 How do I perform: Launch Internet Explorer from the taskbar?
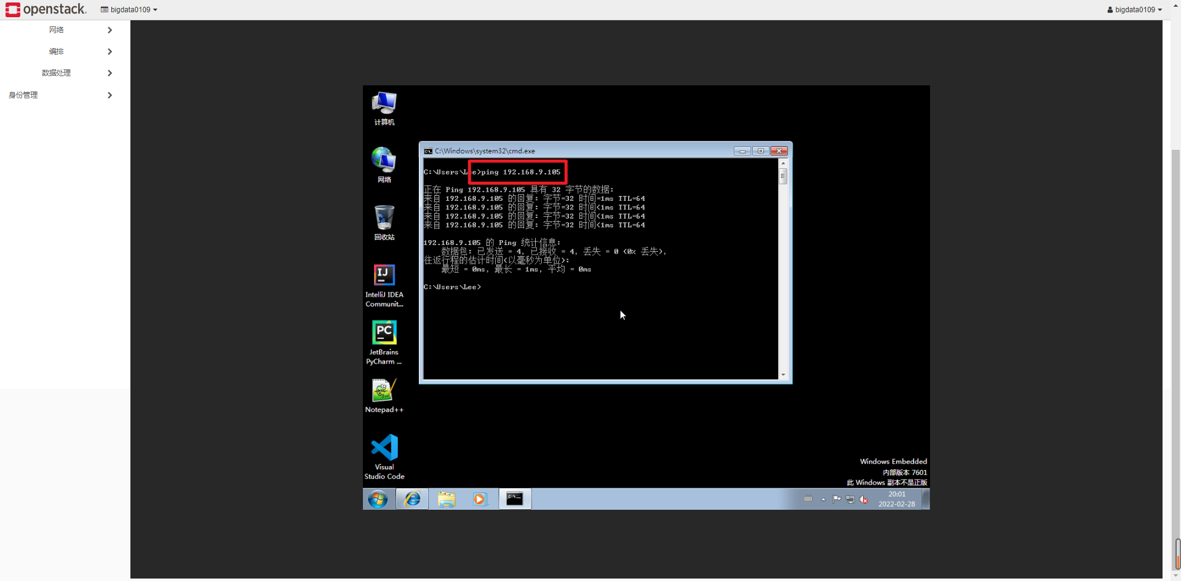[x=412, y=499]
